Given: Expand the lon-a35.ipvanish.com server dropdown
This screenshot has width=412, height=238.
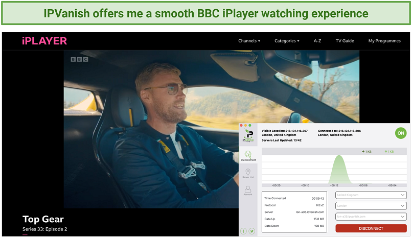Looking at the screenshot, I should 371,217.
